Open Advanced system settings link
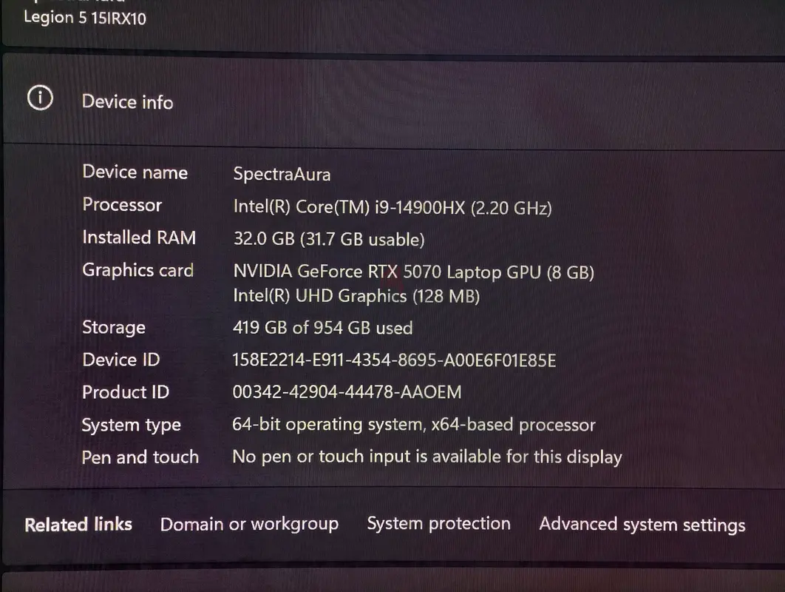Screen dimensions: 785x592 pyautogui.click(x=642, y=525)
